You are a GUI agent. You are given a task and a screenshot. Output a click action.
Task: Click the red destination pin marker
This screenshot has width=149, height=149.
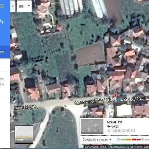tap(115, 95)
